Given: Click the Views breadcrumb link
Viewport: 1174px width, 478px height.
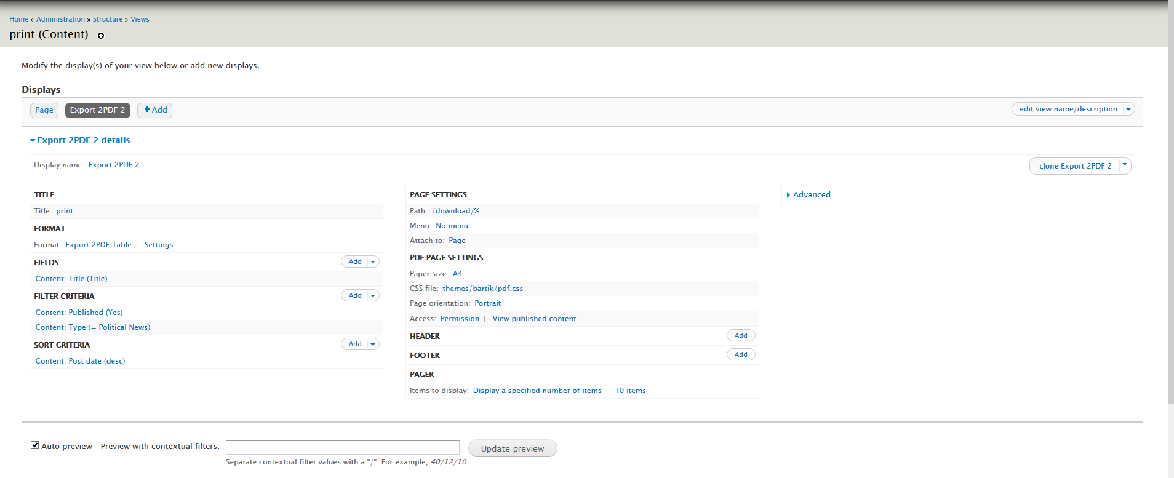Looking at the screenshot, I should pos(140,19).
